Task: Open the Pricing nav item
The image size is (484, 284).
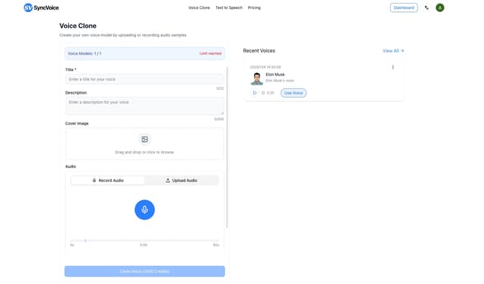Action: [x=254, y=8]
